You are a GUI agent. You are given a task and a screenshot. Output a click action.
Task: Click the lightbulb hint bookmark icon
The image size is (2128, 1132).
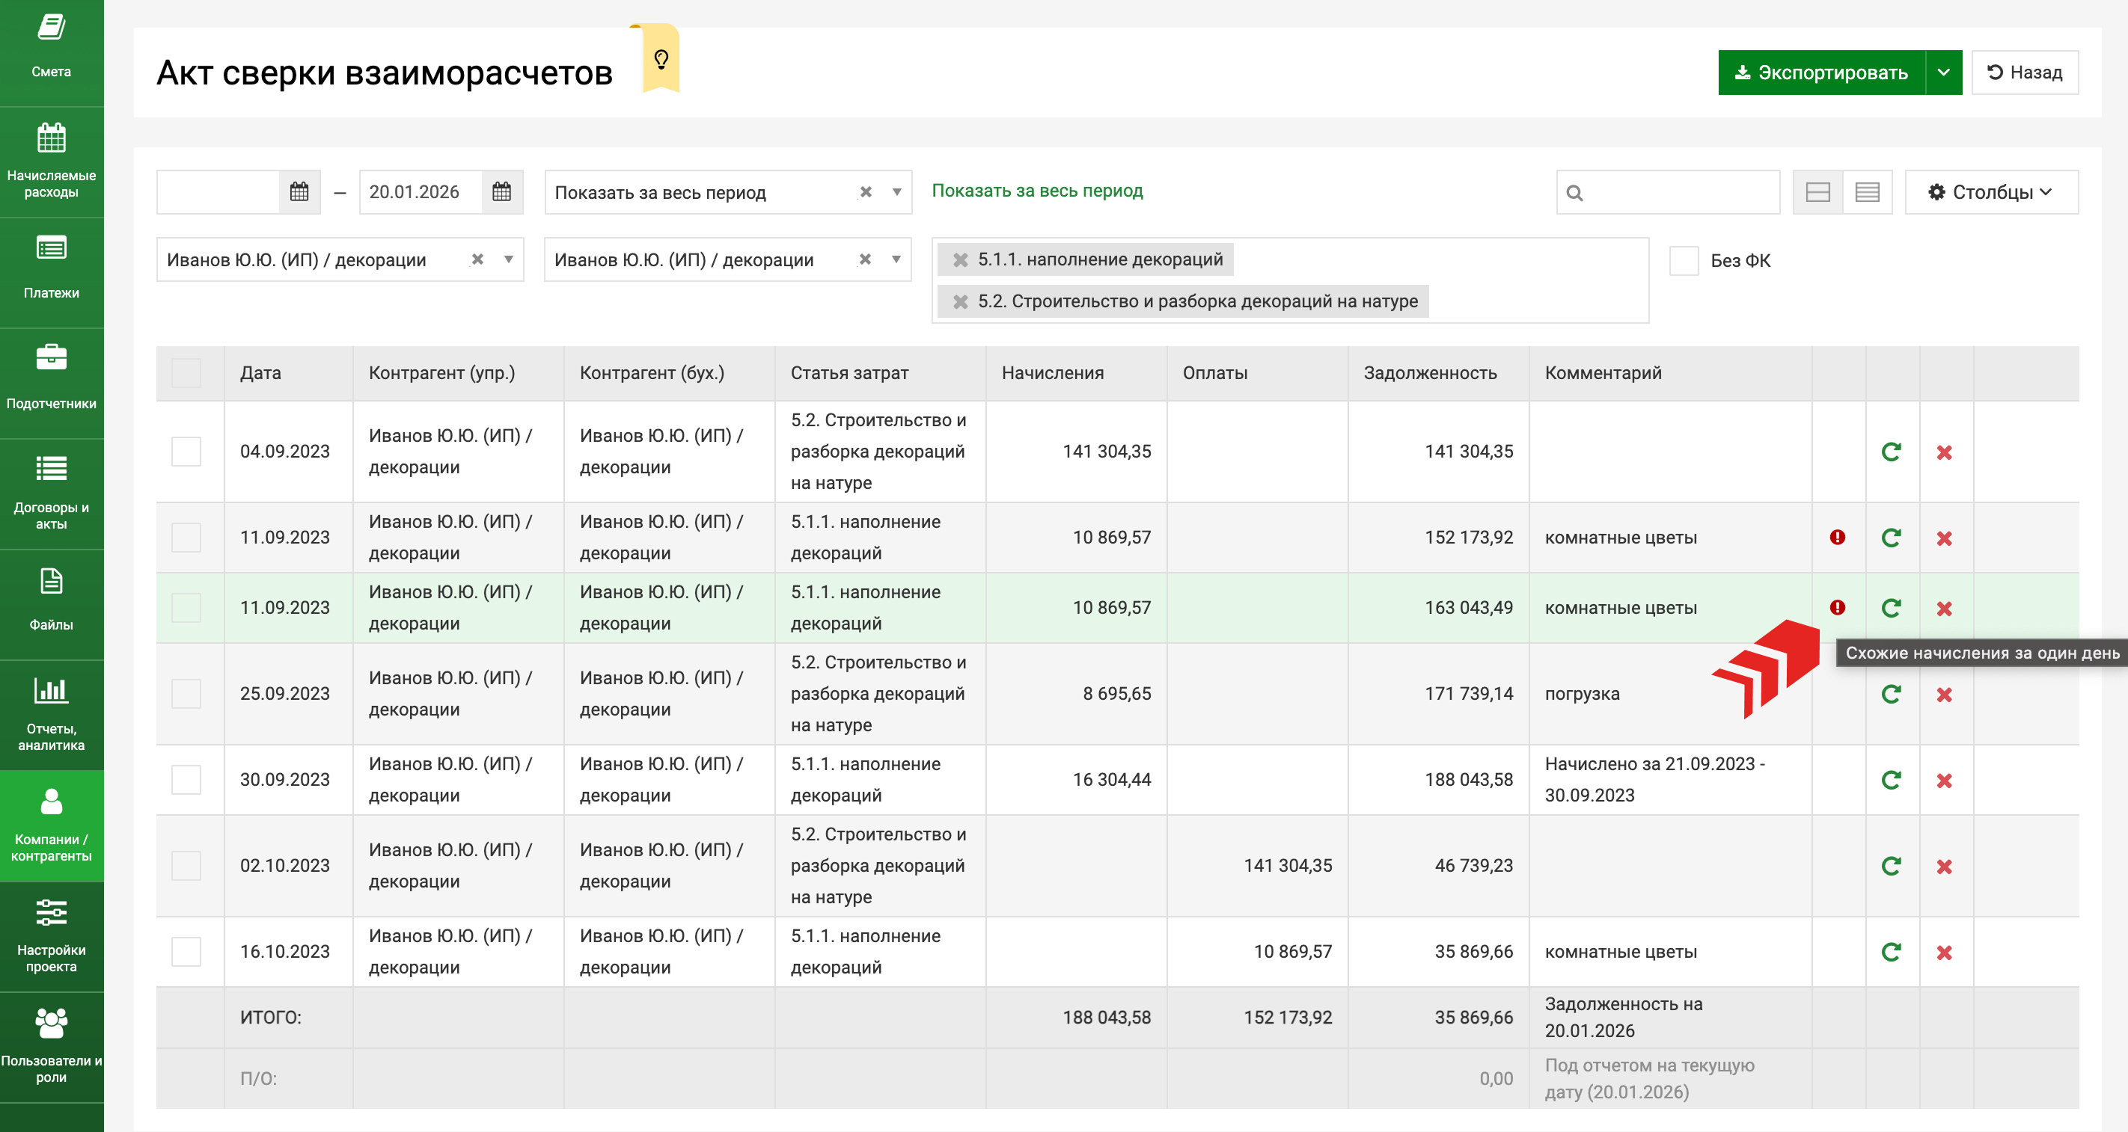tap(661, 60)
